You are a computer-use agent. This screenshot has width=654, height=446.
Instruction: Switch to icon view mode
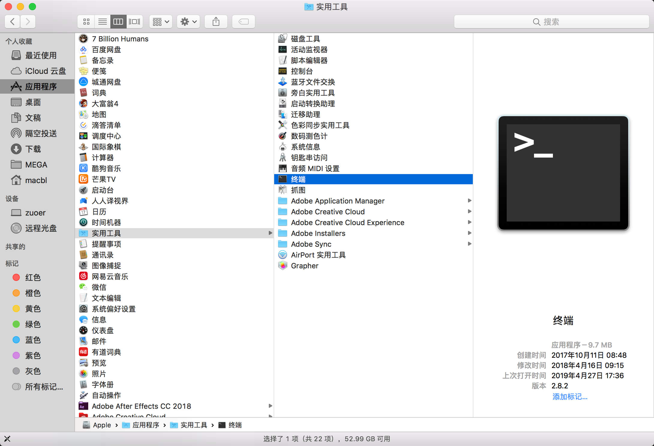point(86,22)
